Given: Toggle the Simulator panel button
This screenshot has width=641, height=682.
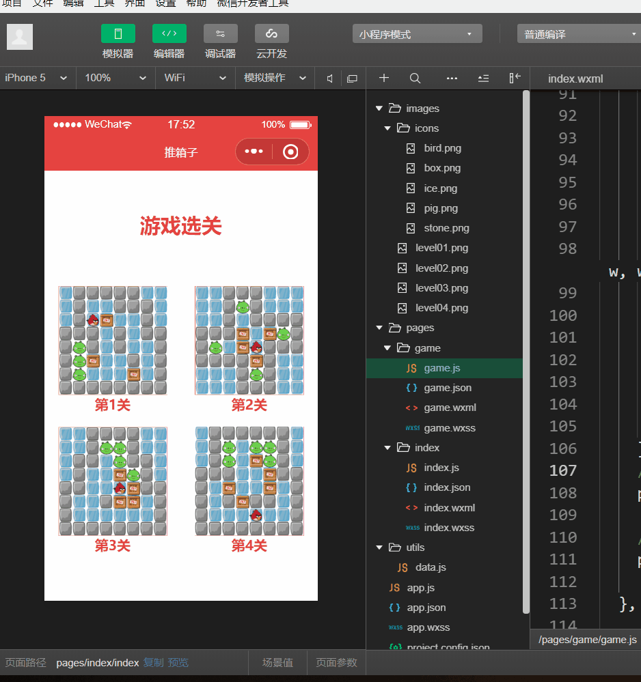Looking at the screenshot, I should tap(118, 34).
